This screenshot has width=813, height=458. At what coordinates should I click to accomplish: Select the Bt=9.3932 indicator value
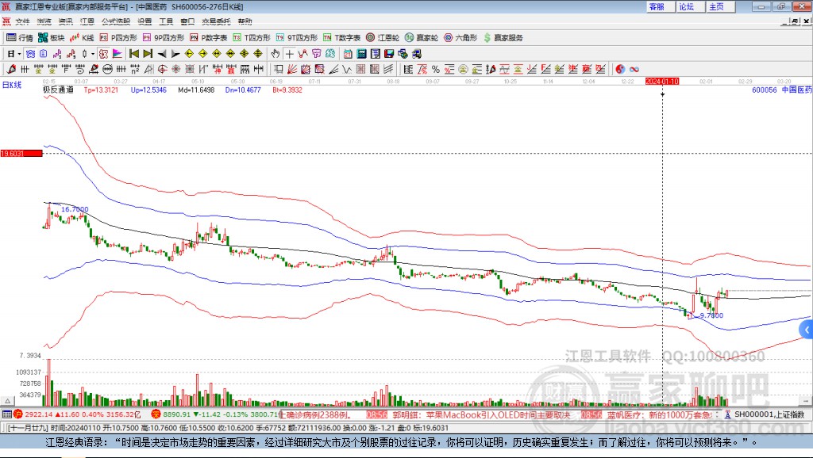[x=287, y=90]
